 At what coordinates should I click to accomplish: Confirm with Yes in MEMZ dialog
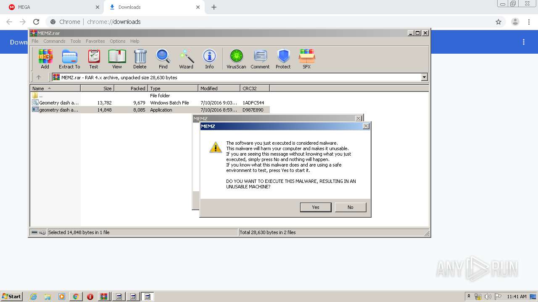tap(316, 207)
